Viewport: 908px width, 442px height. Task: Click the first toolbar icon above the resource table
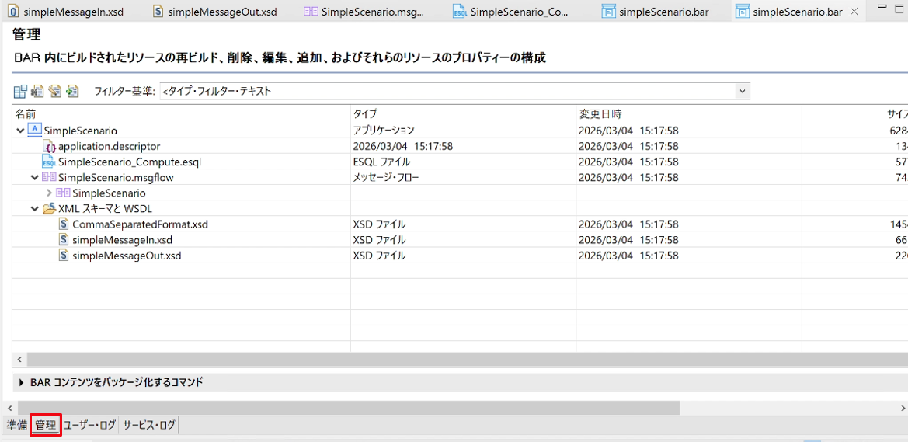[20, 91]
